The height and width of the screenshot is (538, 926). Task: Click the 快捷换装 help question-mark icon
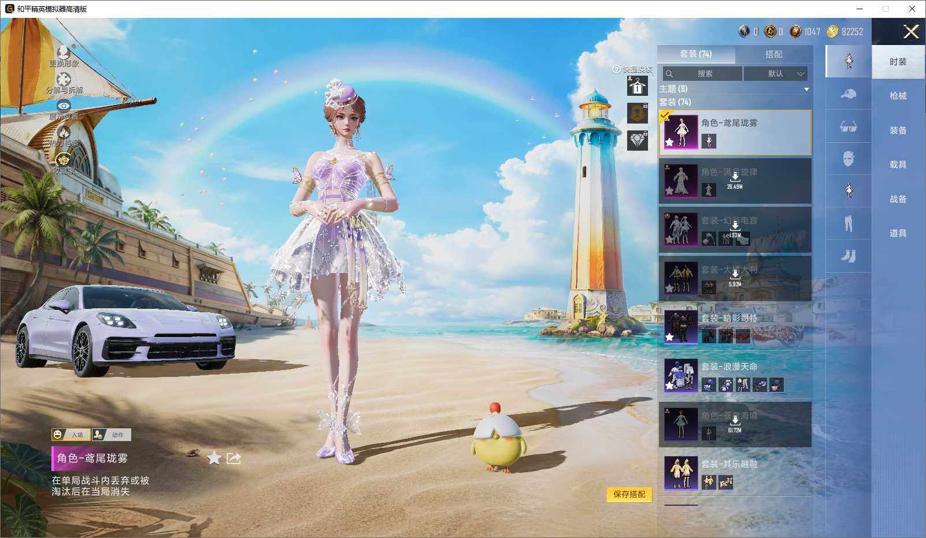(x=616, y=69)
